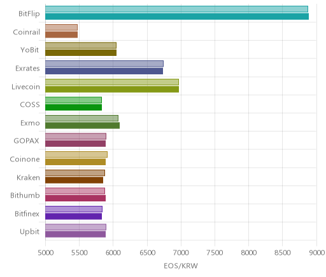Click the GOPAX maroon bar
The height and width of the screenshot is (277, 326).
(x=75, y=144)
